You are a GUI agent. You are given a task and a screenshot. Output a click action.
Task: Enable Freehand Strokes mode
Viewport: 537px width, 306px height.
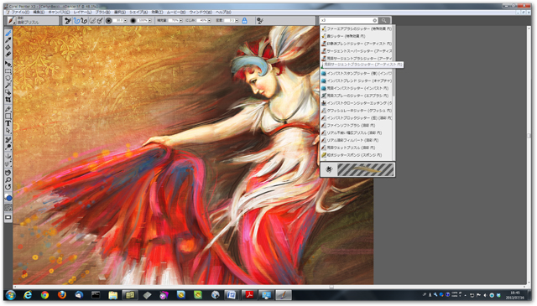coord(76,20)
